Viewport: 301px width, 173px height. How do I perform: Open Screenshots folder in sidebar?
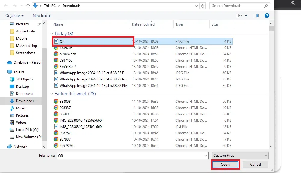[x=25, y=53]
